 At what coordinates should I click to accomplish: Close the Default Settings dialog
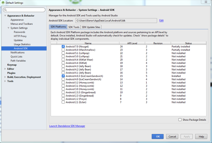coord(206,2)
